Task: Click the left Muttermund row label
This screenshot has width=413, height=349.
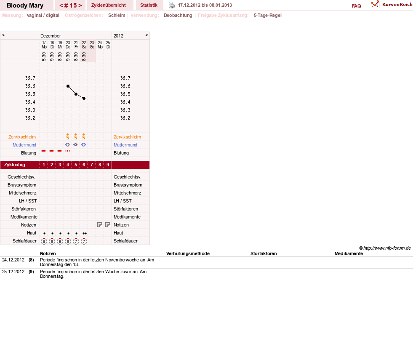Action: click(x=24, y=145)
